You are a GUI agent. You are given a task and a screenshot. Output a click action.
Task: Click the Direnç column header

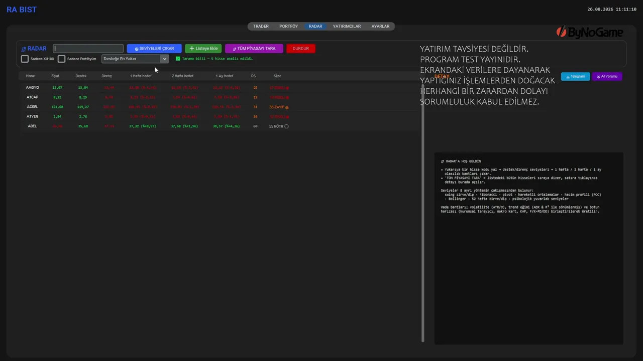tap(107, 76)
